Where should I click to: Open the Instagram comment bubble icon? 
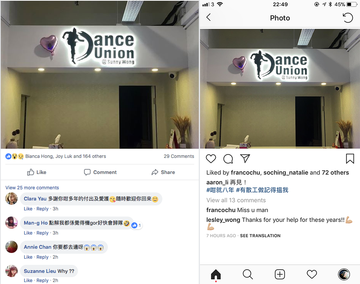228,159
